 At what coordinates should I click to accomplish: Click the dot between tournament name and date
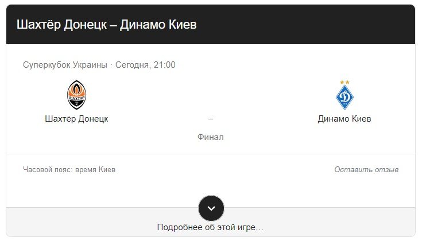[111, 65]
